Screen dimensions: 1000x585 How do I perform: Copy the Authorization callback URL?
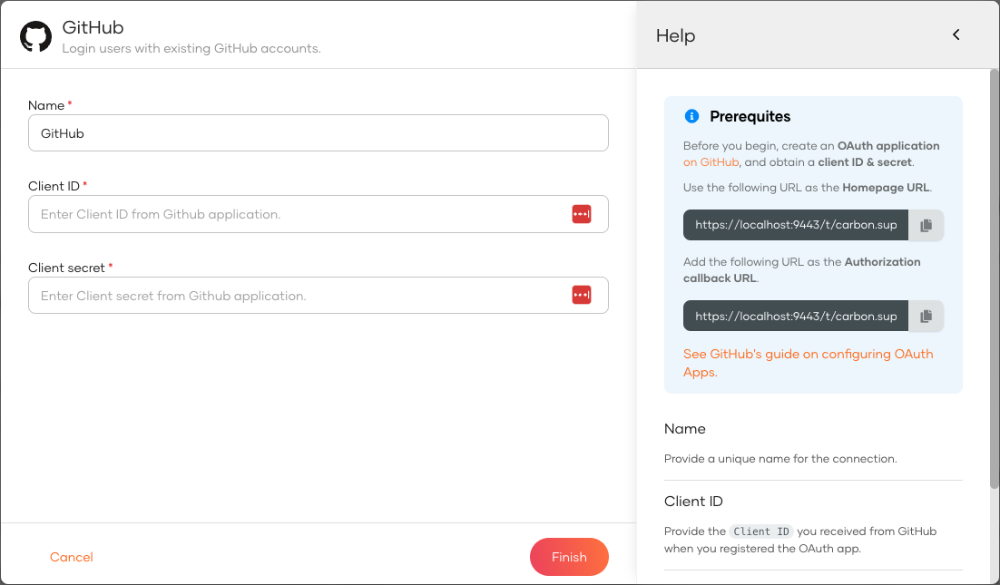point(926,316)
